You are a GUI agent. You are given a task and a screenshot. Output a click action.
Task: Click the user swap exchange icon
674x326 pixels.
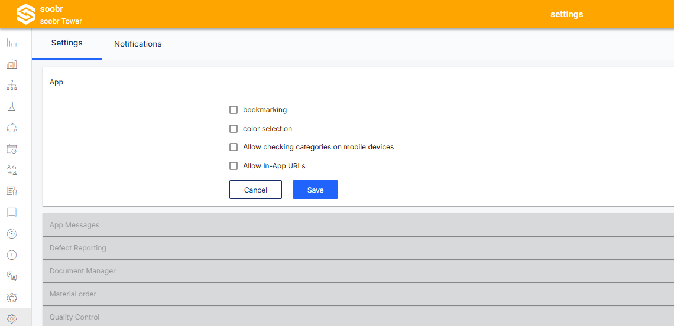(12, 170)
